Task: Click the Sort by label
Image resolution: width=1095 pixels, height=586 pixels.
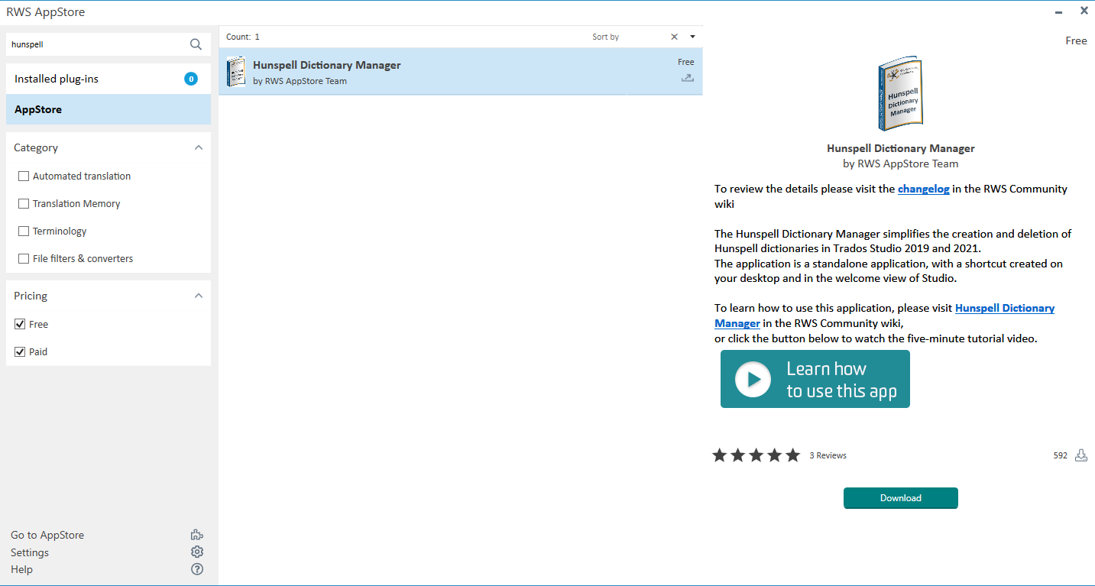Action: tap(605, 37)
